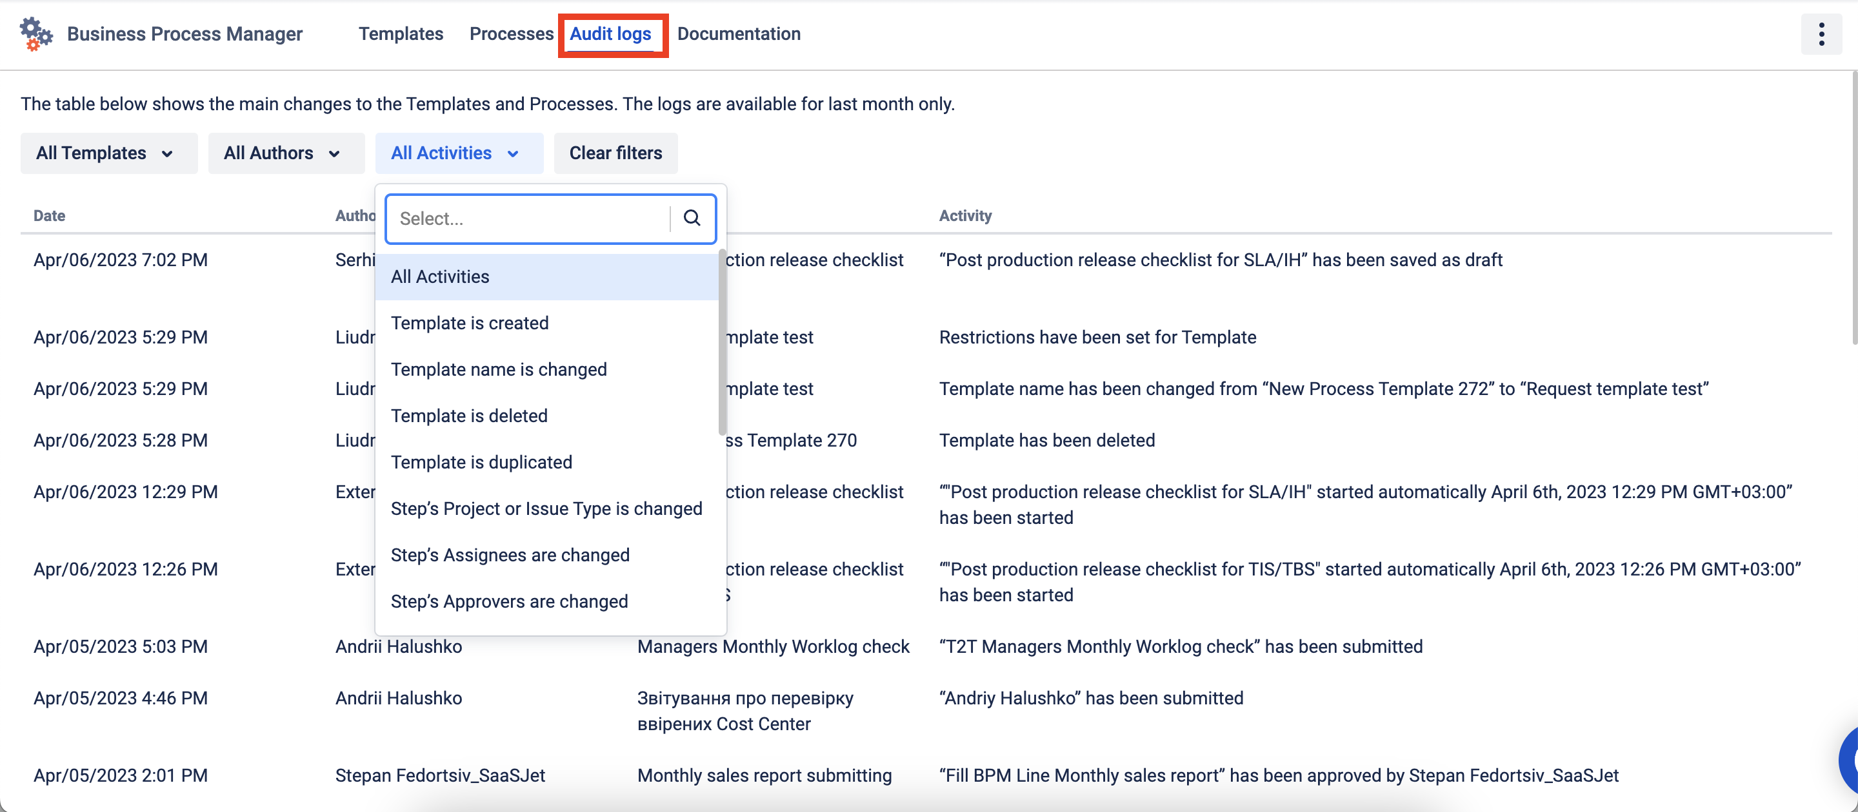Choose 'Template is deleted' activity option
Image resolution: width=1858 pixels, height=812 pixels.
click(469, 416)
